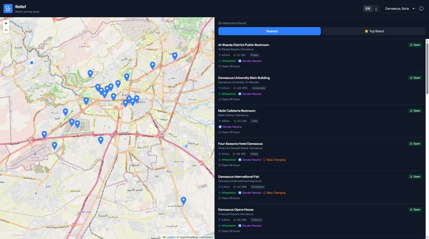429x239 pixels.
Task: Open Damascus University Main Building listing
Action: [x=320, y=89]
